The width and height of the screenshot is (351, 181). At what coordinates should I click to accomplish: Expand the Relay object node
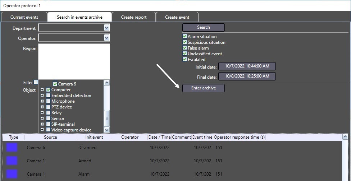click(42, 113)
